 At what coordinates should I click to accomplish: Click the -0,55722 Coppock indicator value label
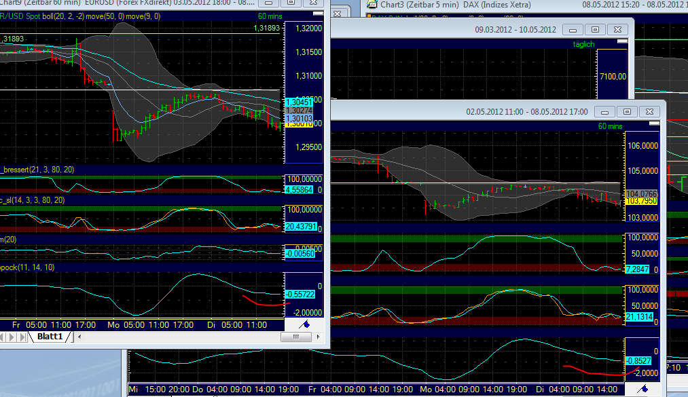pos(300,295)
